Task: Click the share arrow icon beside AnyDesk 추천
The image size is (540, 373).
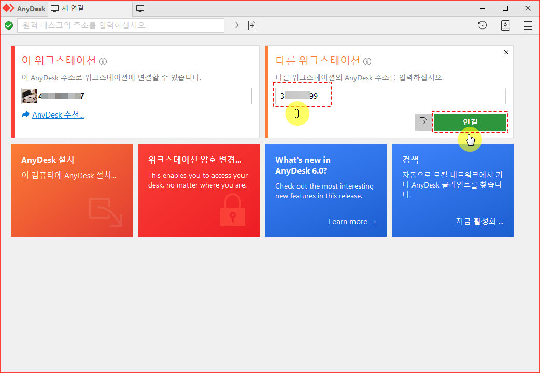Action: [25, 114]
